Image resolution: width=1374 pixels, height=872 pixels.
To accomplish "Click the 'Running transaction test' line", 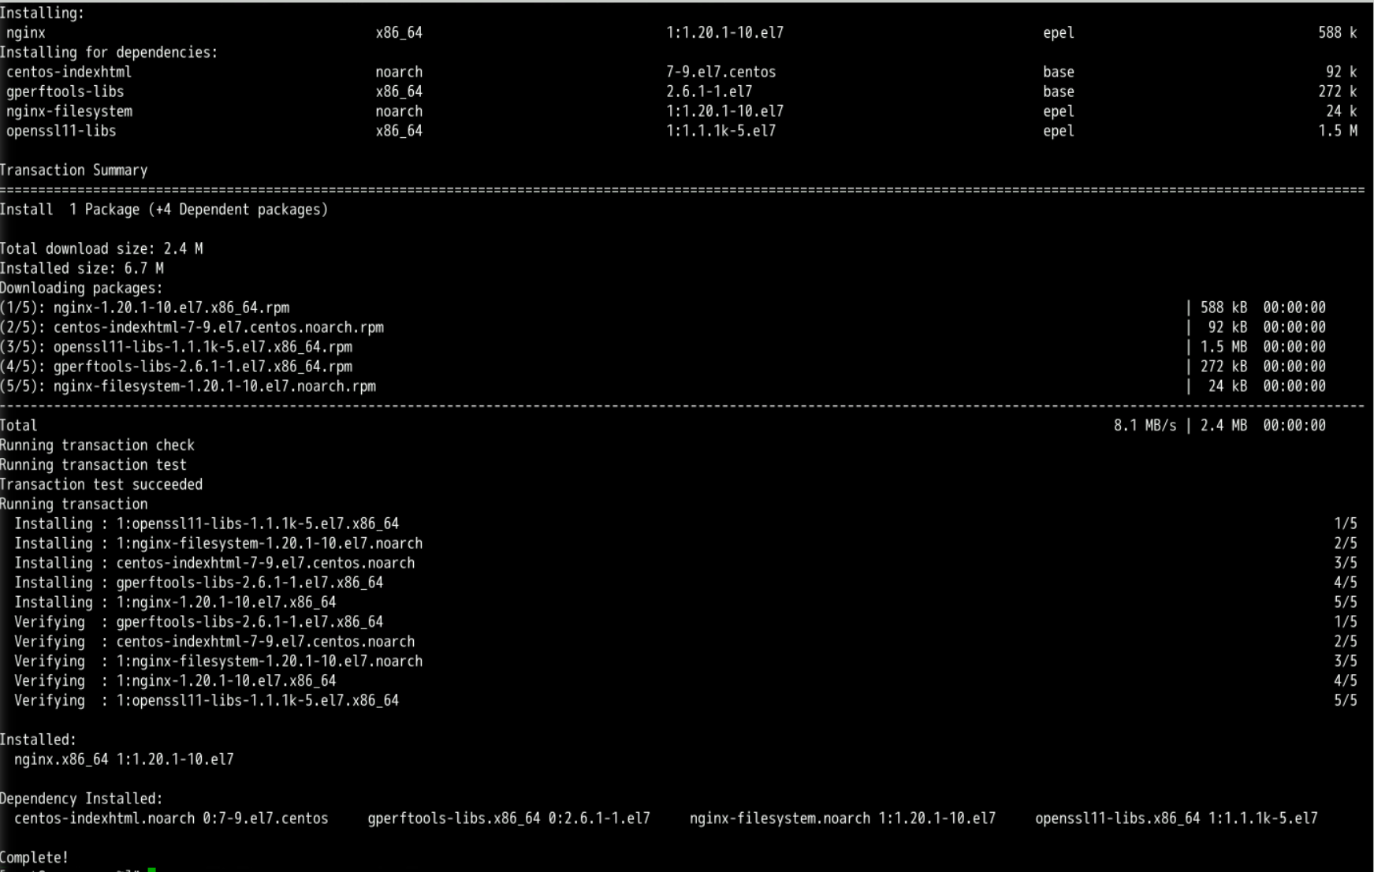I will click(93, 465).
